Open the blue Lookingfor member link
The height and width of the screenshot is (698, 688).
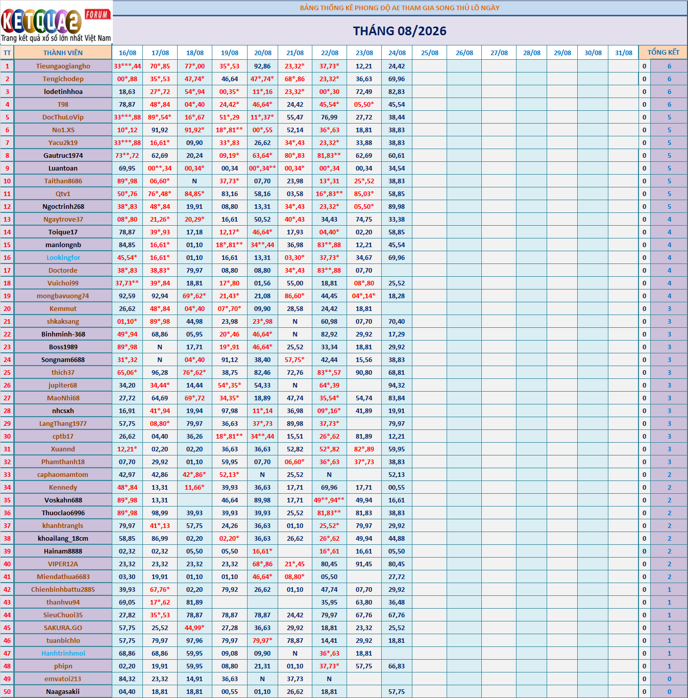click(x=63, y=258)
